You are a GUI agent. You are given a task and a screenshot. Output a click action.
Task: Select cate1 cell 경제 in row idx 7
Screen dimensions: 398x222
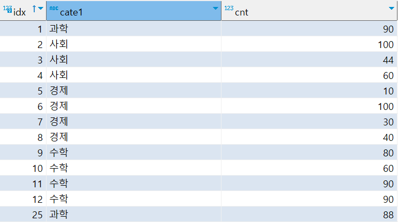pos(134,122)
